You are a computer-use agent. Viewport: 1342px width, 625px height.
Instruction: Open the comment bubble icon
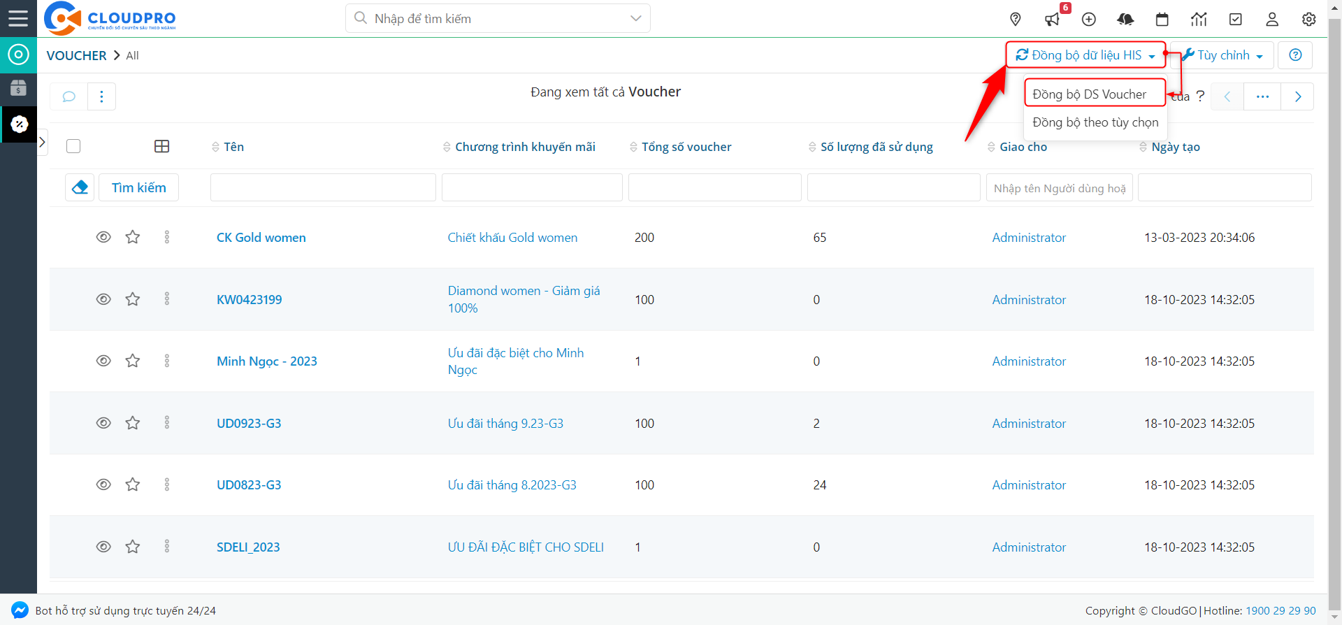(69, 96)
